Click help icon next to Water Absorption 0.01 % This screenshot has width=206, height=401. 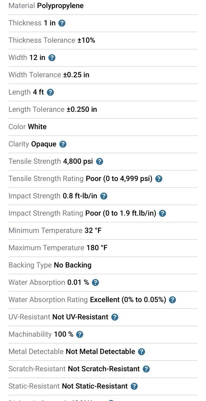pos(95,283)
